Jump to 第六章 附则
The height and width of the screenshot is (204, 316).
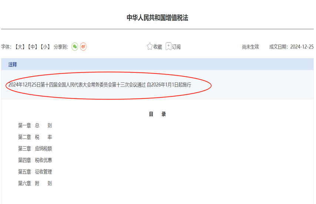35,183
